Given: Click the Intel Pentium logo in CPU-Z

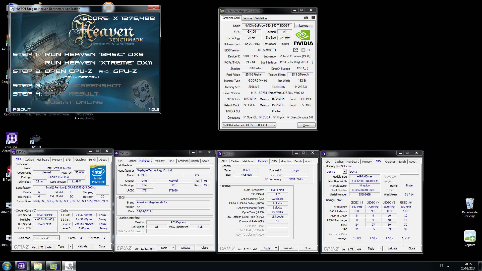Looking at the screenshot, I should point(98,175).
